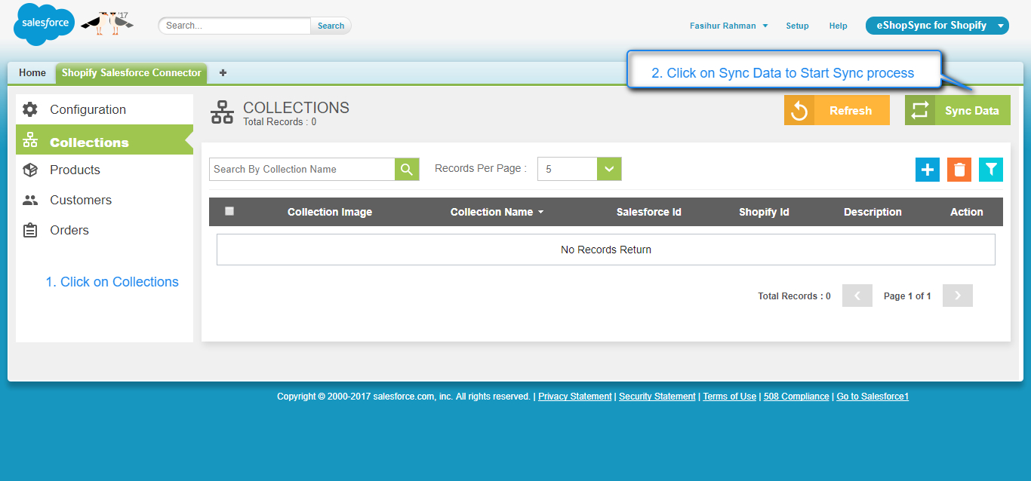Add a new tab with the plus icon
The image size is (1031, 481).
click(223, 73)
